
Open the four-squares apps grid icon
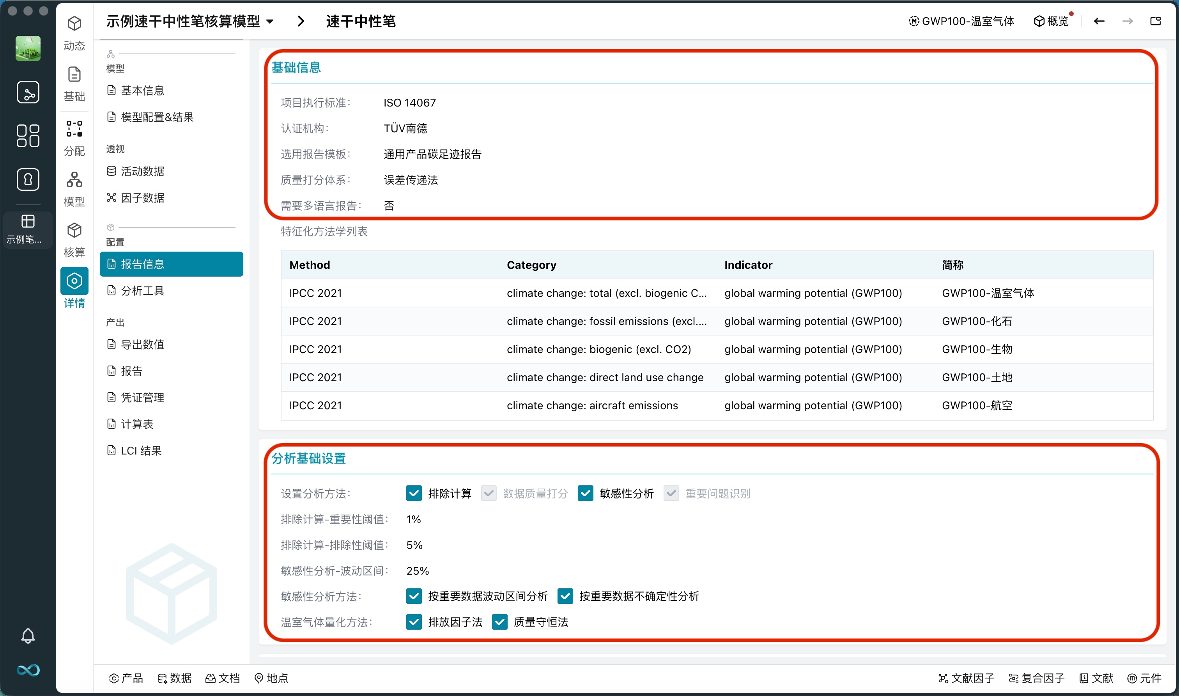coord(28,135)
